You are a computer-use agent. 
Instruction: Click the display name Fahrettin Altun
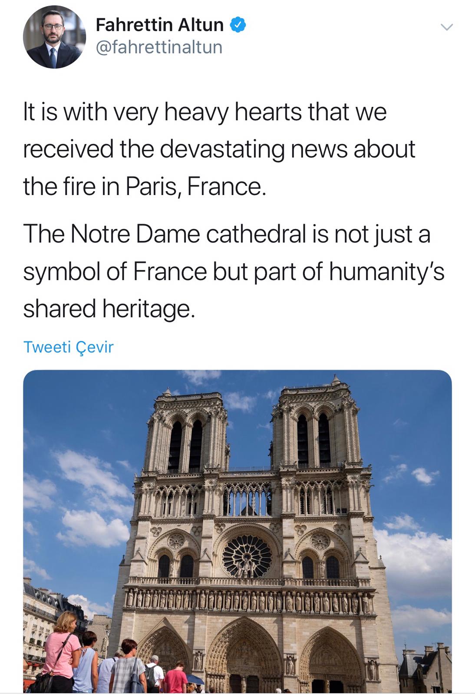pos(159,25)
